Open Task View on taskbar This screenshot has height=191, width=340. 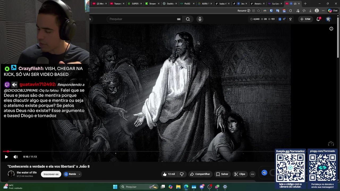(x=163, y=187)
